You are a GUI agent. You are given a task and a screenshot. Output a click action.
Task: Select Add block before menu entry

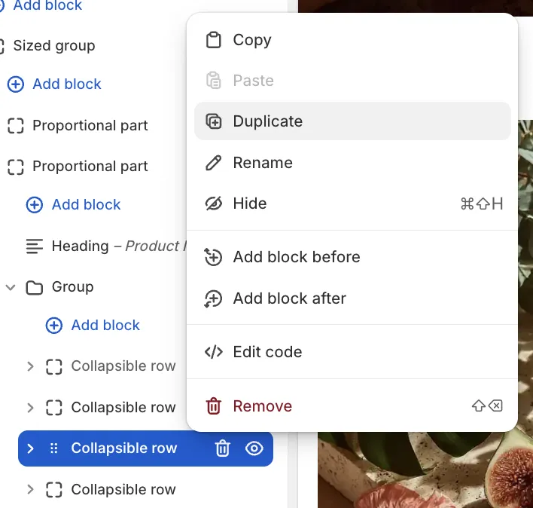click(x=296, y=257)
